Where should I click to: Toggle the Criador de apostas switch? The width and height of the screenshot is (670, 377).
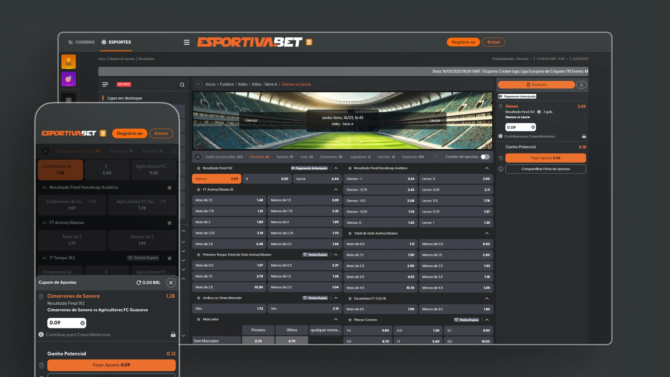coord(485,157)
